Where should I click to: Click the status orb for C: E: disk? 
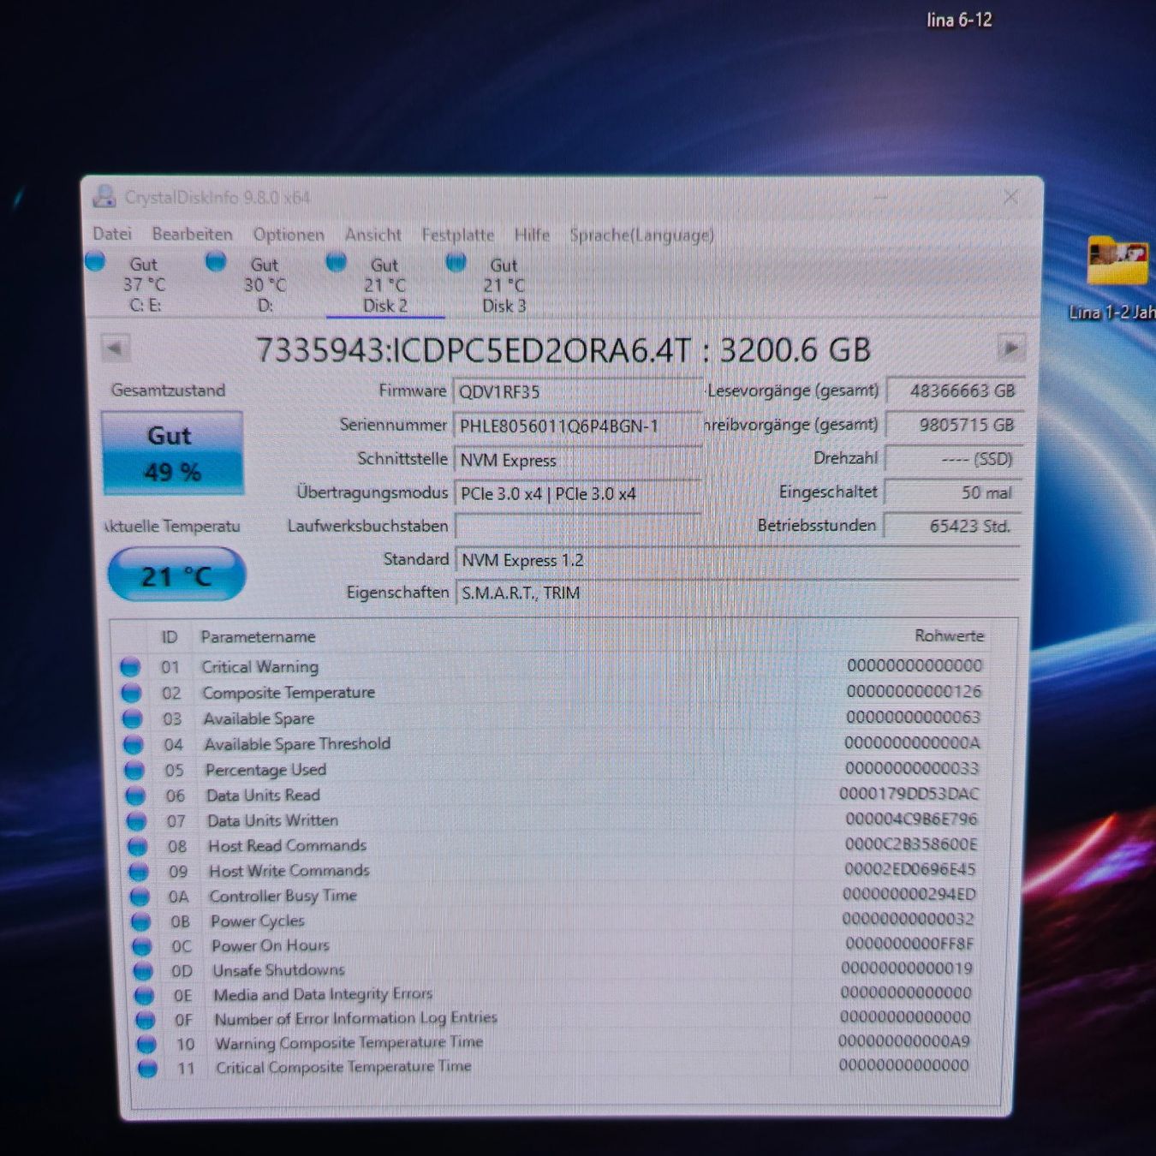tap(96, 261)
